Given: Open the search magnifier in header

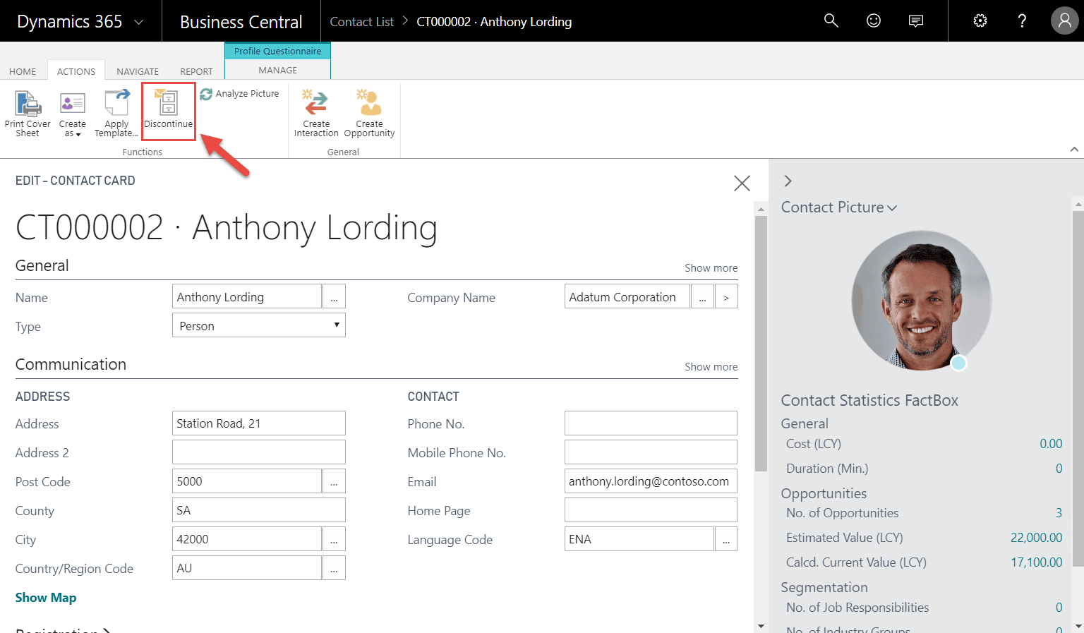Looking at the screenshot, I should pyautogui.click(x=831, y=21).
